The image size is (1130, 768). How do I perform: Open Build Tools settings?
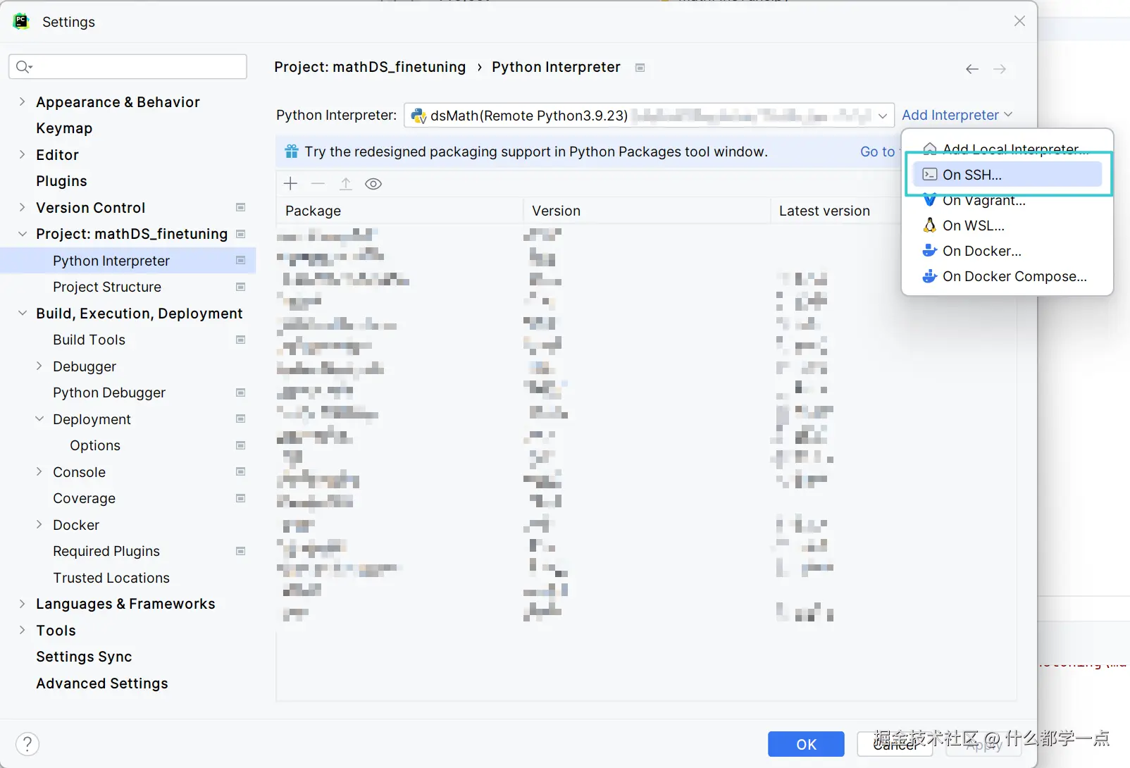pos(89,340)
